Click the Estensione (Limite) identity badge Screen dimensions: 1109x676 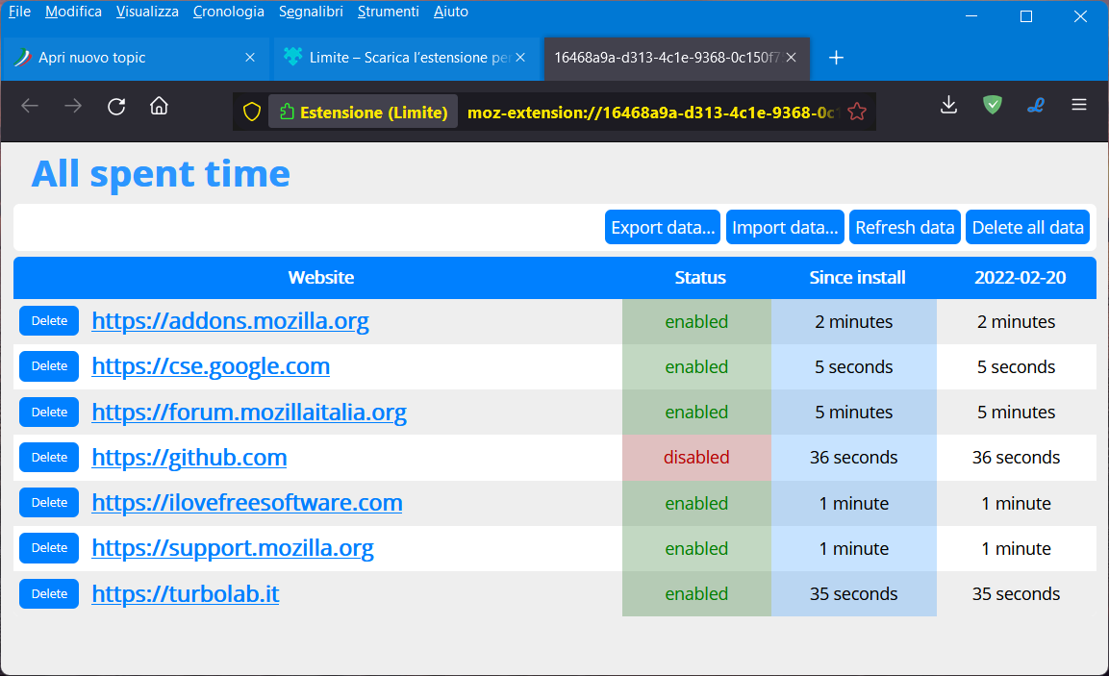[x=363, y=112]
